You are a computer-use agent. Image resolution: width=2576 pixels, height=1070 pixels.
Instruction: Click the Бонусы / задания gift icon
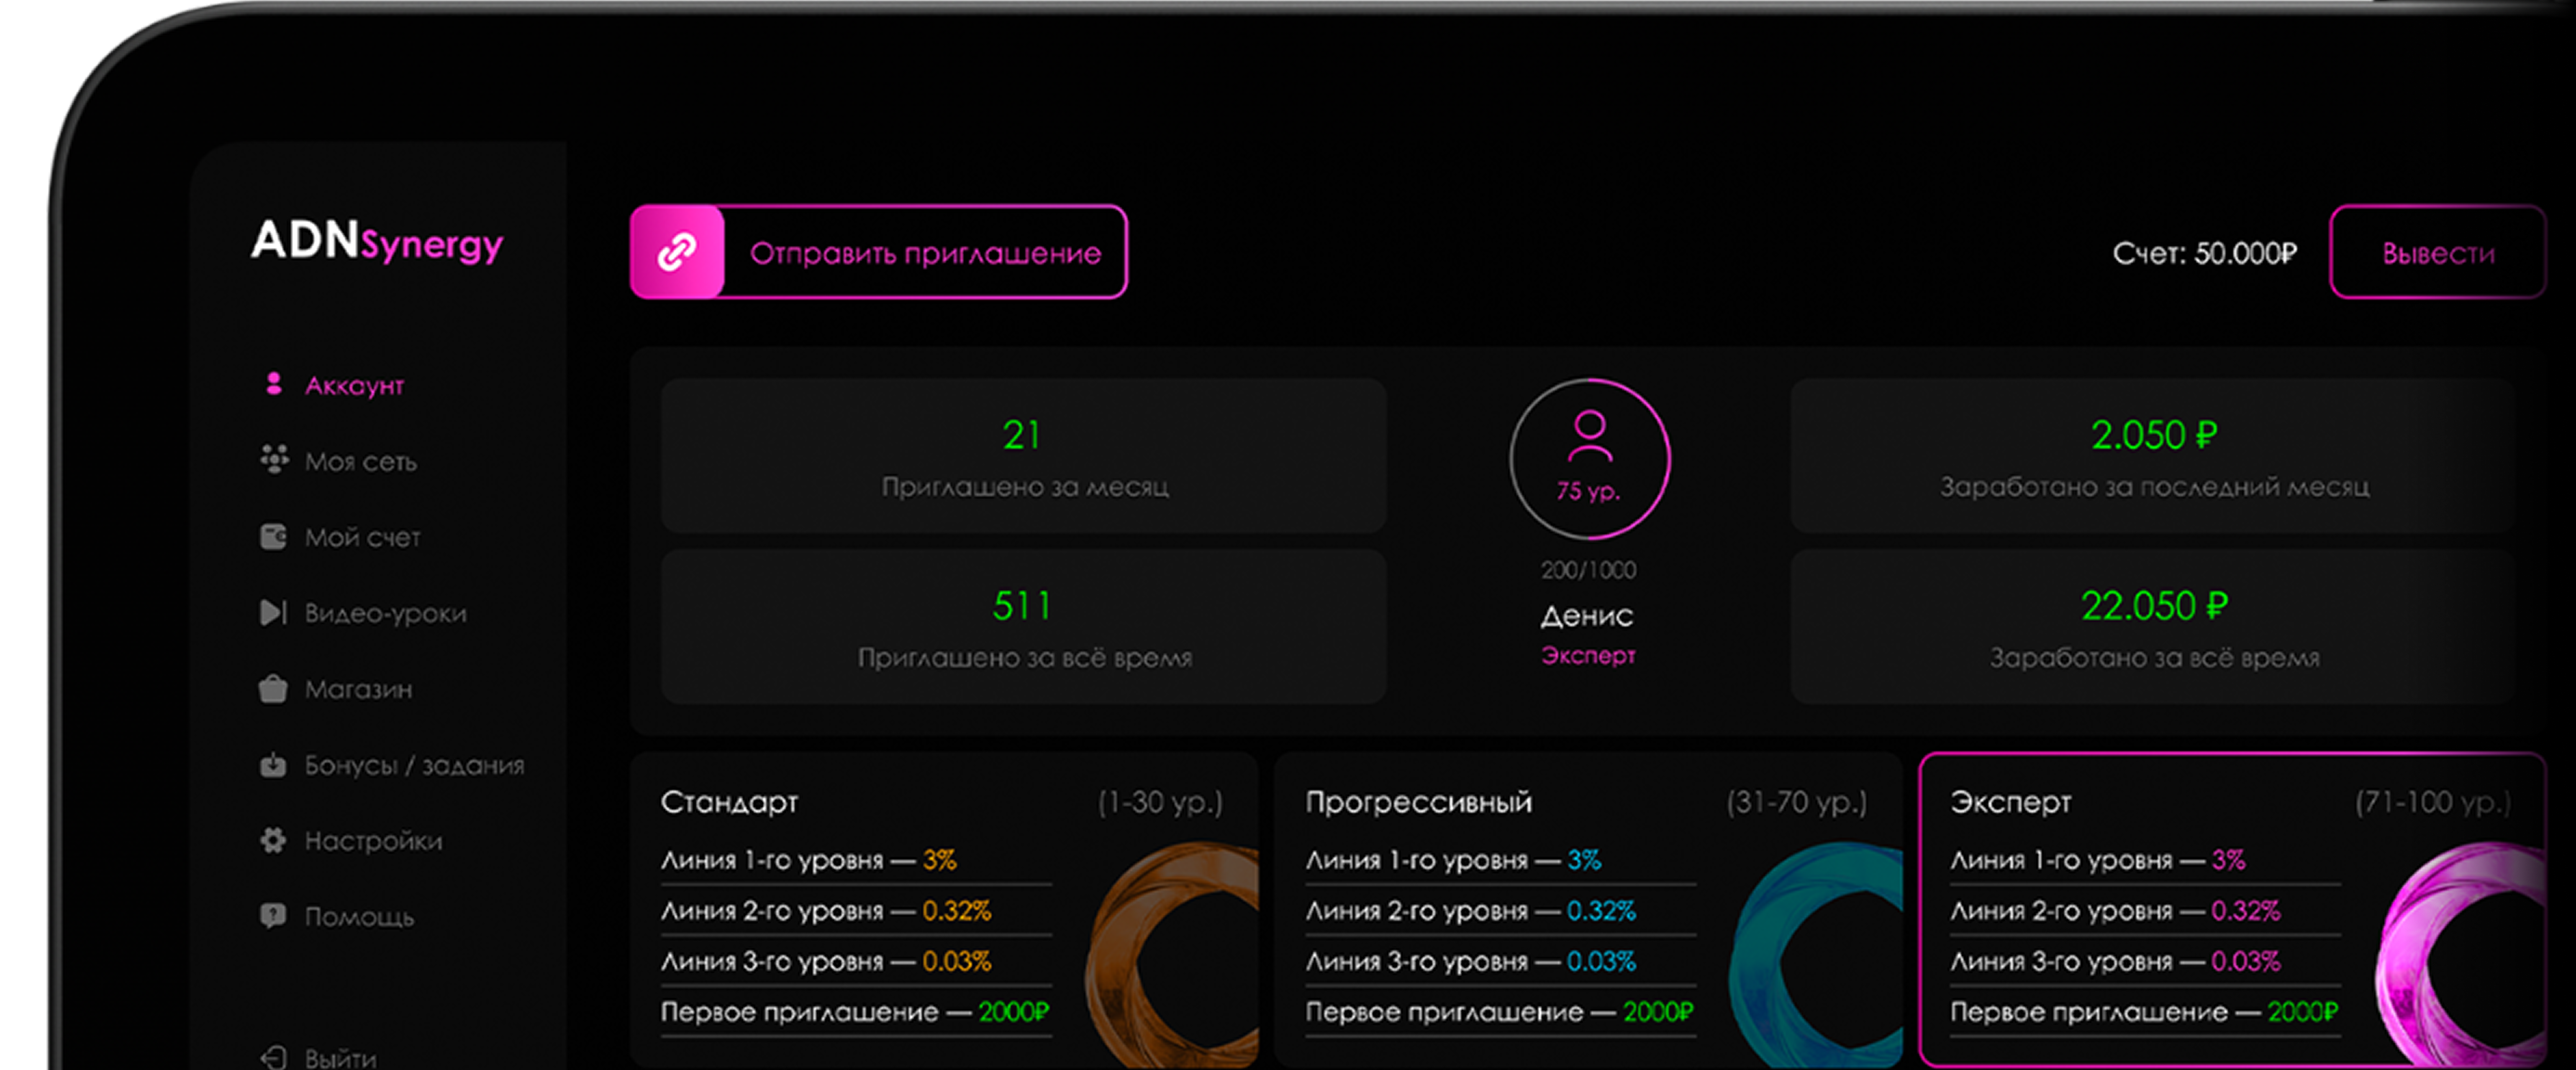[273, 764]
